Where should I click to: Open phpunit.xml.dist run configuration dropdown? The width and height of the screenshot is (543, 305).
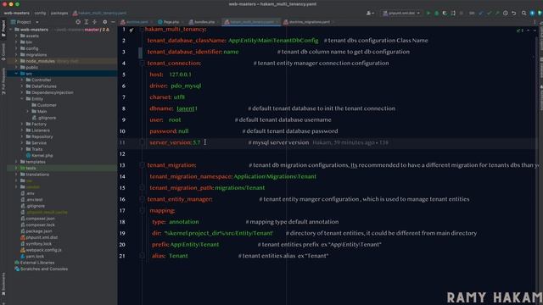coord(401,14)
